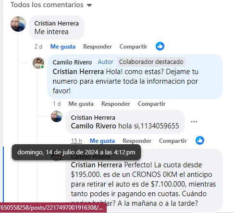Click Compartir under Camilo's Hola reply

[151, 104]
